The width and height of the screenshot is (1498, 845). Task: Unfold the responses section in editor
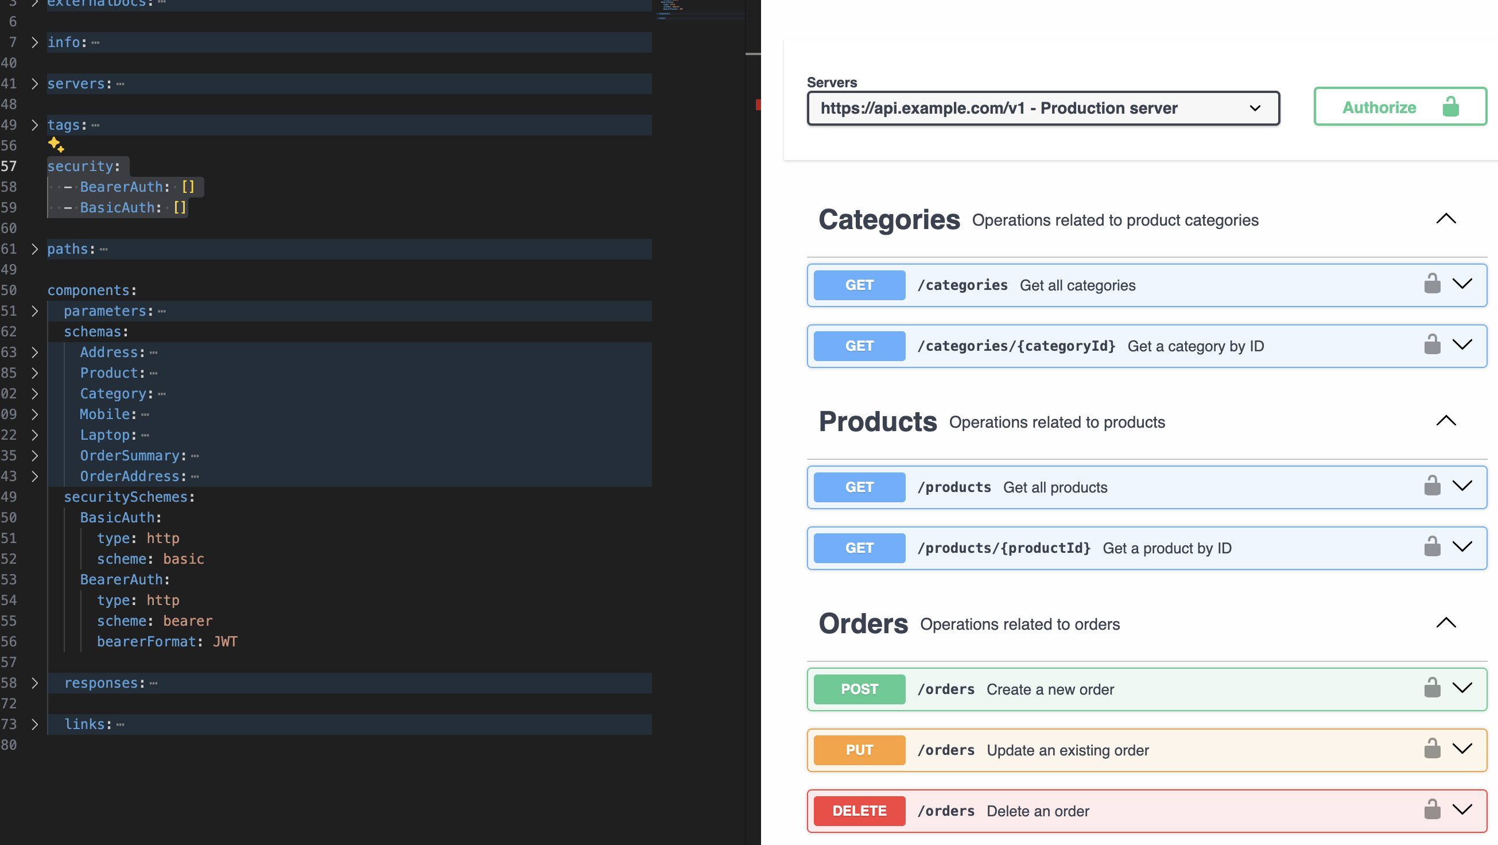point(34,683)
